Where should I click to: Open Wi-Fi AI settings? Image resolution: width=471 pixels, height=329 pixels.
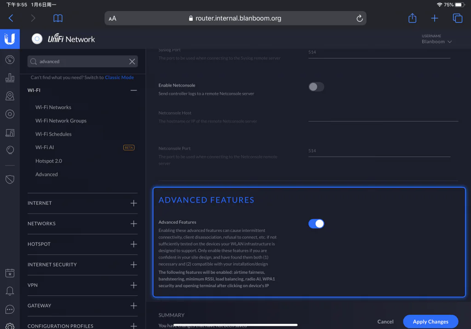tap(45, 148)
